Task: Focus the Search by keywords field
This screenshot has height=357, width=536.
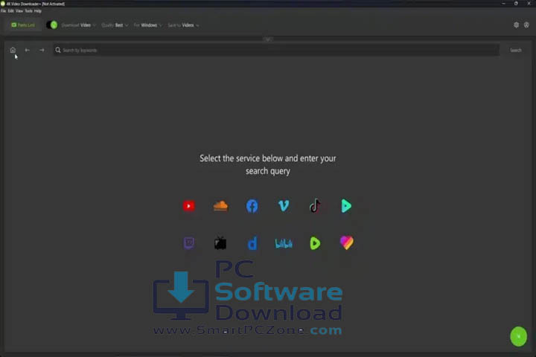Action: click(x=276, y=51)
